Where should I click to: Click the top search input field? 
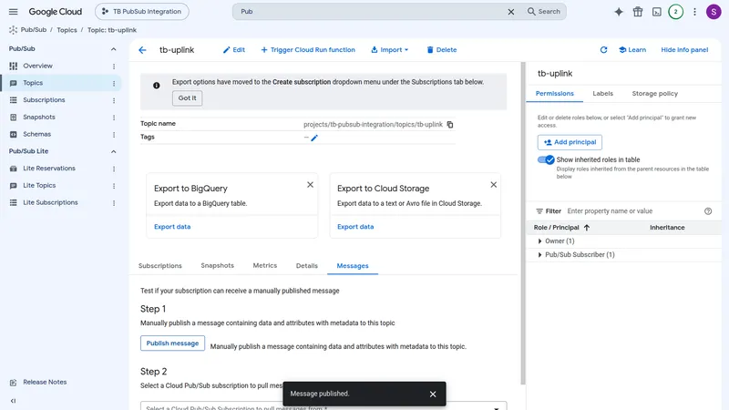point(372,12)
